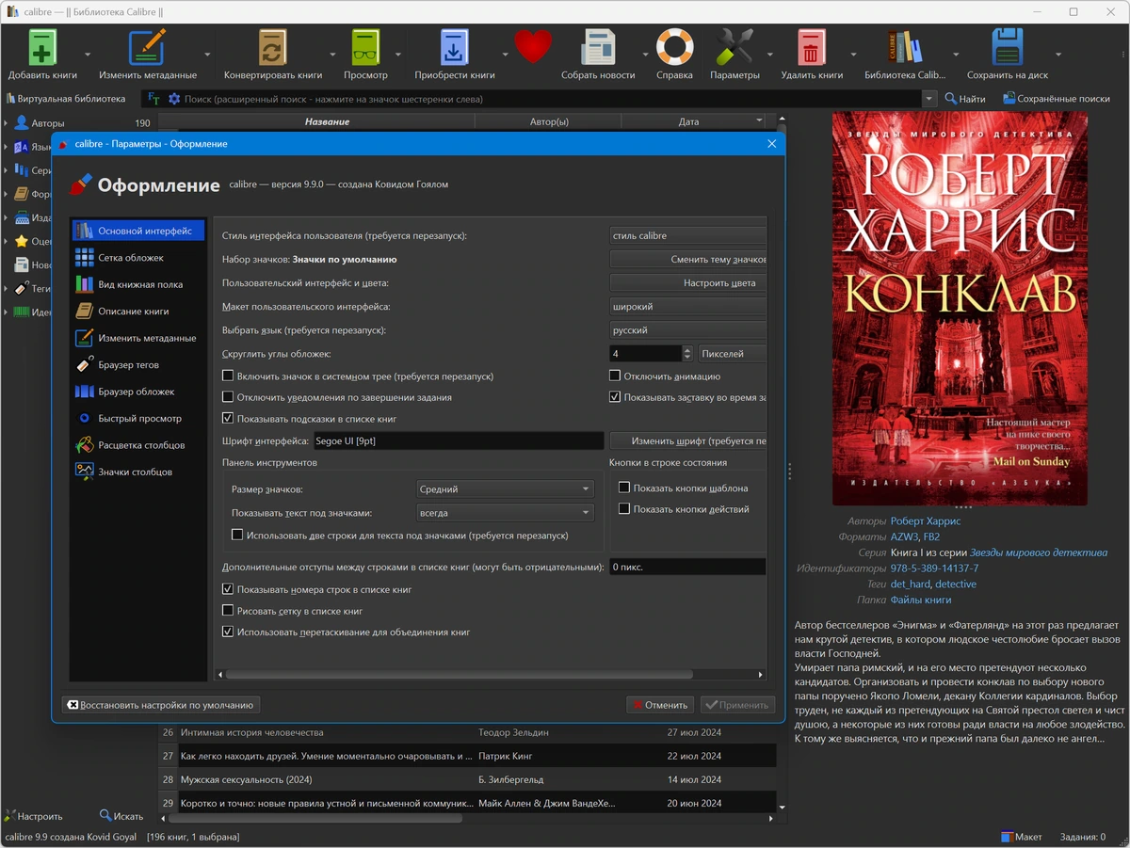Viewport: 1130px width, 848px height.
Task: Click Изменить шрифт button
Action: point(688,440)
